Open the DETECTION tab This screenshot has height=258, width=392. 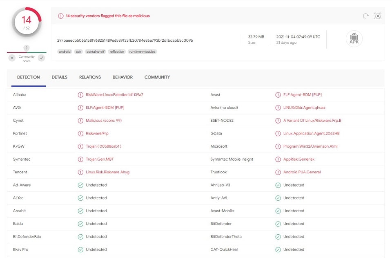(x=29, y=77)
